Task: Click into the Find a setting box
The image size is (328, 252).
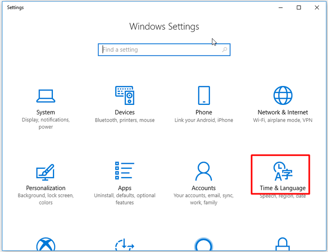Action: point(164,50)
